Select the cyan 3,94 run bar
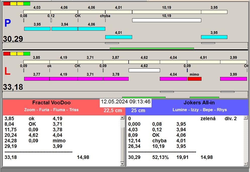Viewport: 250px width, 172px height. coord(65,29)
